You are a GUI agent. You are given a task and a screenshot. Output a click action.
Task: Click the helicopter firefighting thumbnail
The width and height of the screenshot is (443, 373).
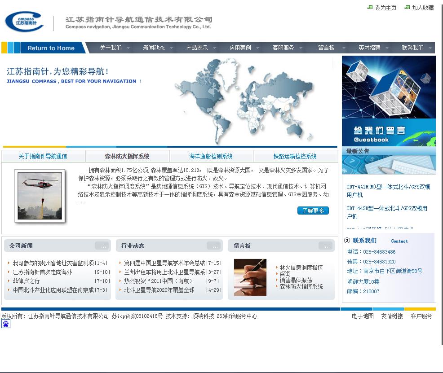pos(40,196)
